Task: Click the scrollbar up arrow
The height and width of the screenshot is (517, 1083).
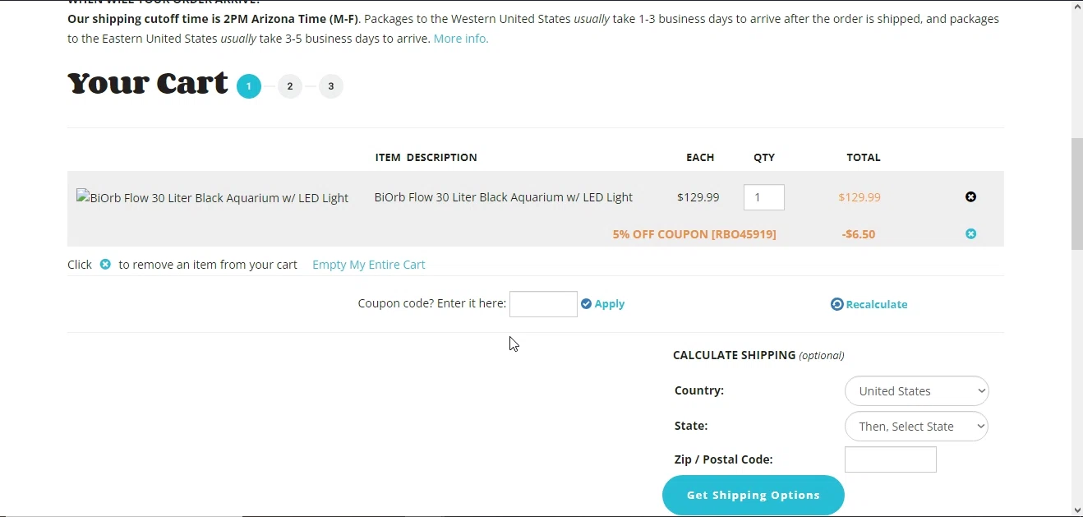Action: 1076,7
